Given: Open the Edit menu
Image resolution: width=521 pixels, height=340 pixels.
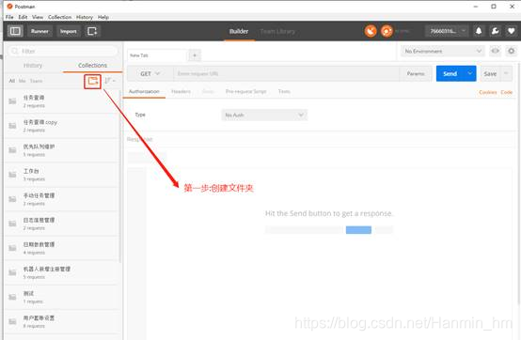Looking at the screenshot, I should click(x=23, y=17).
